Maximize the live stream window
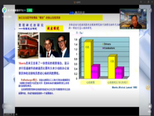 (x=148, y=2)
